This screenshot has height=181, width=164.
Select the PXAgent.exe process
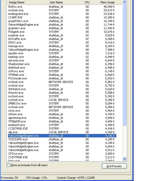[x=62, y=32]
